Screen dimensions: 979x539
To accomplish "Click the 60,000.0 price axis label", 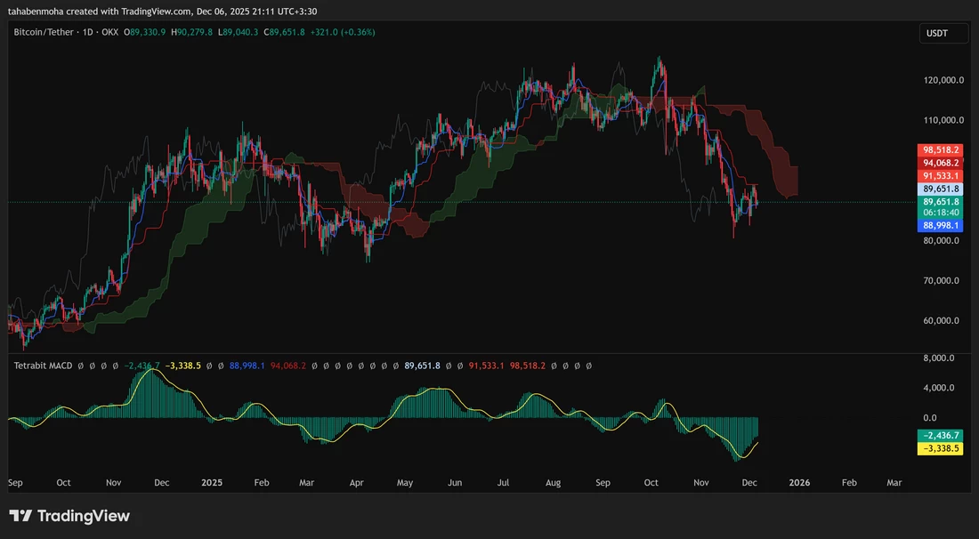I will (x=941, y=321).
